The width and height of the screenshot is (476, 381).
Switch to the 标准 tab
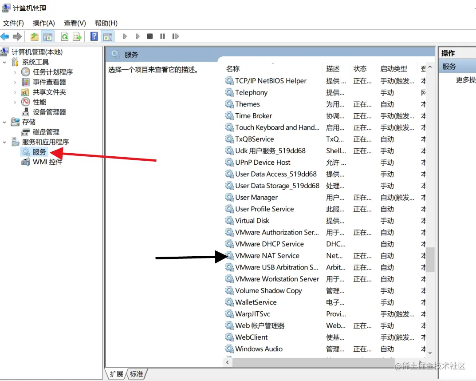click(136, 374)
